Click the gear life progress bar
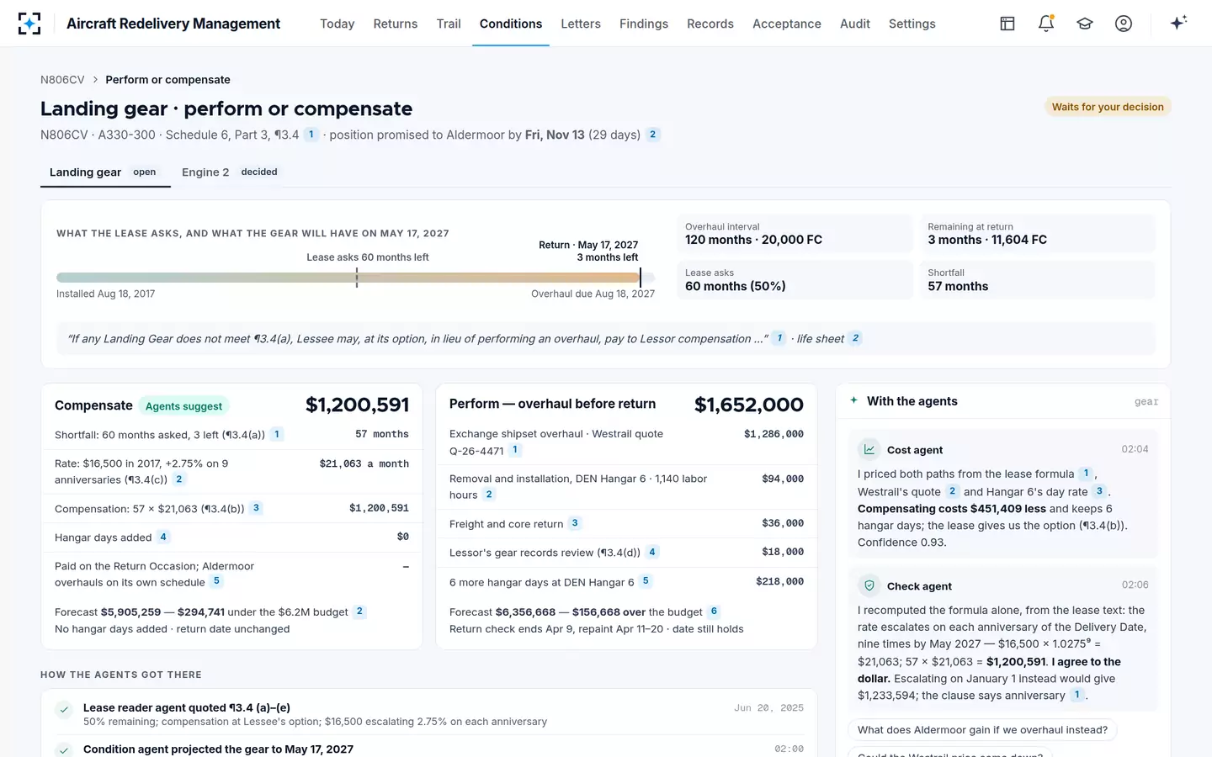The height and width of the screenshot is (757, 1212). point(355,278)
